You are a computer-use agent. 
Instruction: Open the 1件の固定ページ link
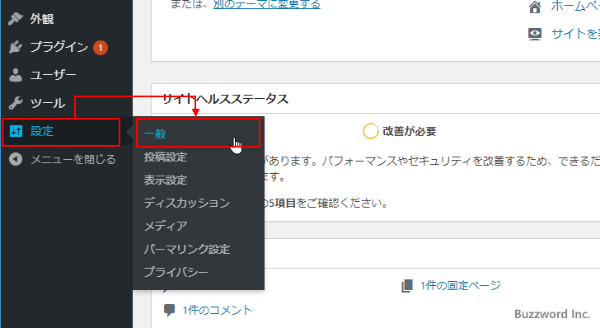click(x=461, y=285)
